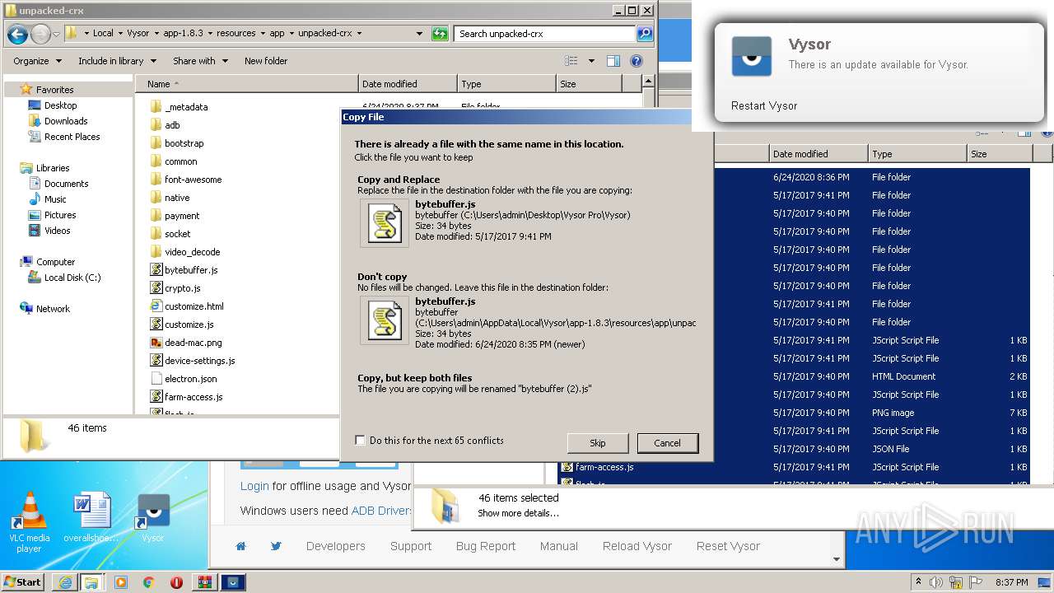The width and height of the screenshot is (1054, 593).
Task: Click the Skip button
Action: [598, 443]
